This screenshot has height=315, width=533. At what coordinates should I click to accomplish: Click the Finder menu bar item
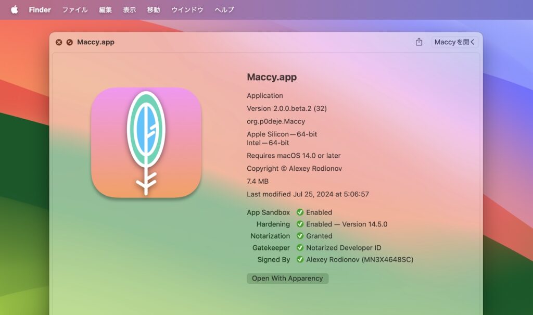tap(40, 9)
